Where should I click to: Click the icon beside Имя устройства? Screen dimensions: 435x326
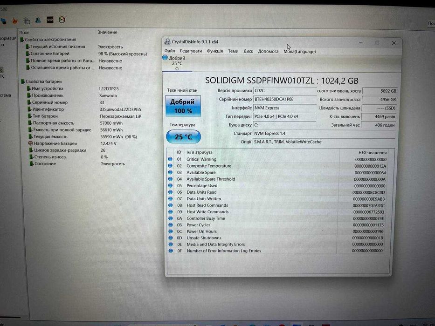click(28, 88)
